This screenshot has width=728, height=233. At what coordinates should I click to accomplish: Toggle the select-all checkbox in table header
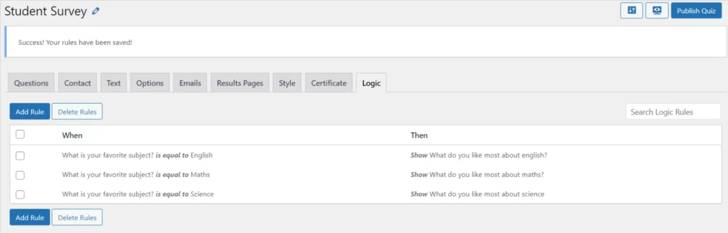click(20, 134)
